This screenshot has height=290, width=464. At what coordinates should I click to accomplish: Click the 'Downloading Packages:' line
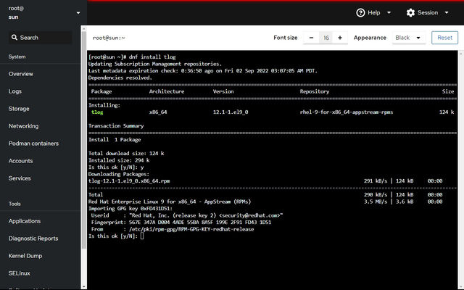coord(119,174)
